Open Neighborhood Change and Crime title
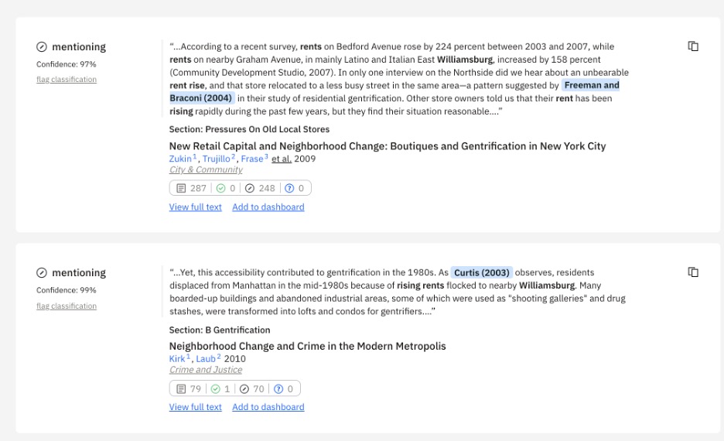Screen dimensions: 724x441 [307, 346]
